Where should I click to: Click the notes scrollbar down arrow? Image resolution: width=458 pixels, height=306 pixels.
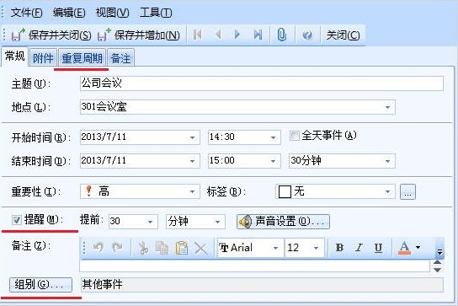437,270
